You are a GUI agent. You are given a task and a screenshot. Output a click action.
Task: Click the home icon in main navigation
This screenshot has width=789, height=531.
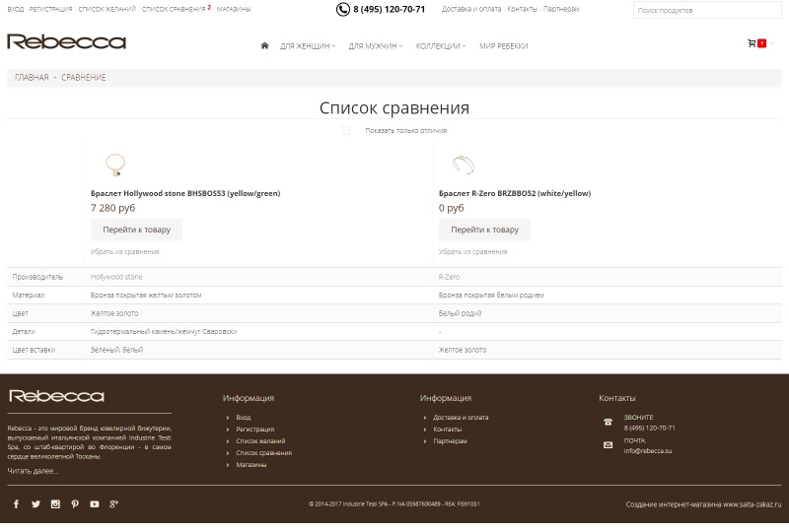click(x=264, y=45)
